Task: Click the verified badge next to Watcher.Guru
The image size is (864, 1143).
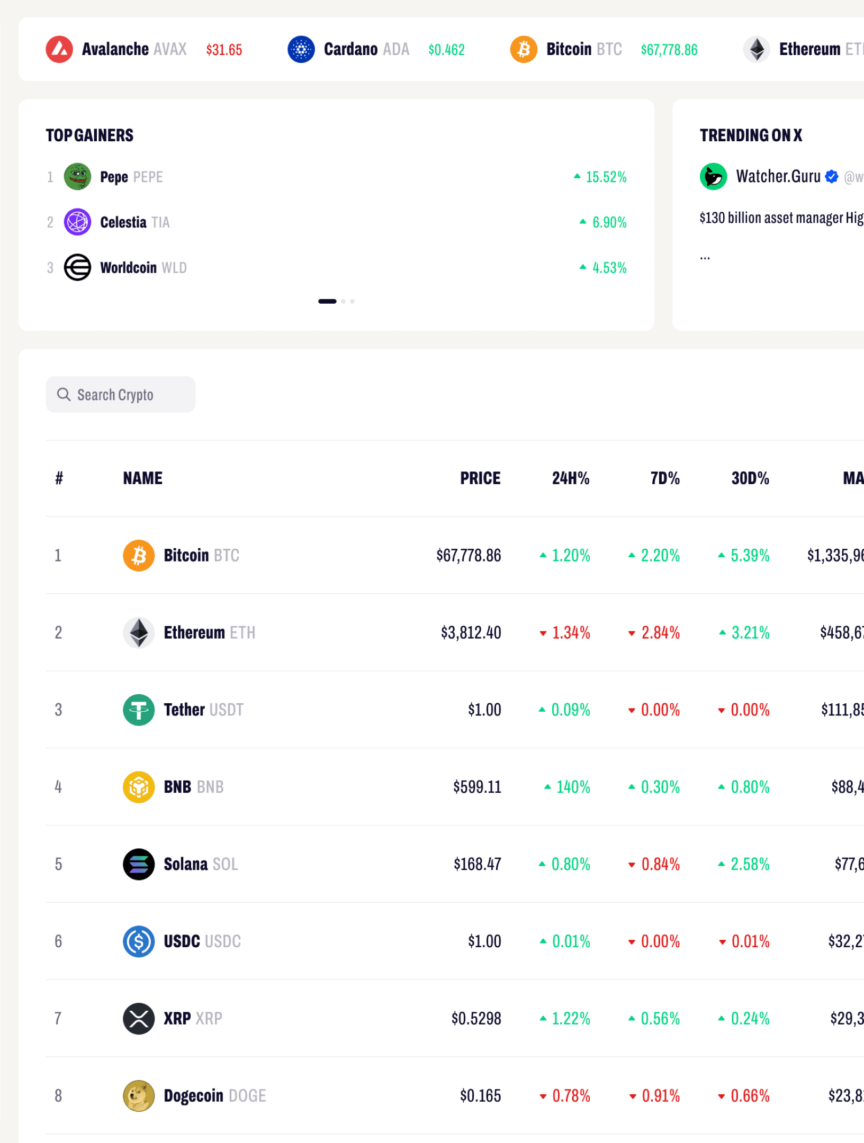Action: 831,176
